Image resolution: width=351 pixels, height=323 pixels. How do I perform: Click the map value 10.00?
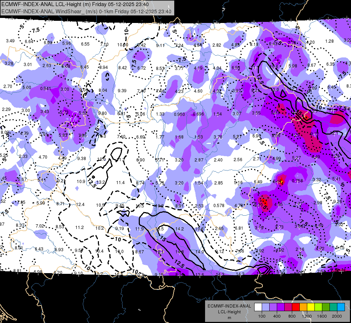pos(123,45)
